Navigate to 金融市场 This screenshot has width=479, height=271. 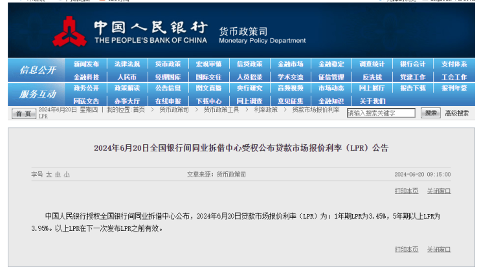pyautogui.click(x=291, y=64)
